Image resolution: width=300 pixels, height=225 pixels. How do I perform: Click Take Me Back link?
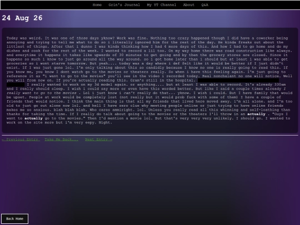tap(62, 139)
